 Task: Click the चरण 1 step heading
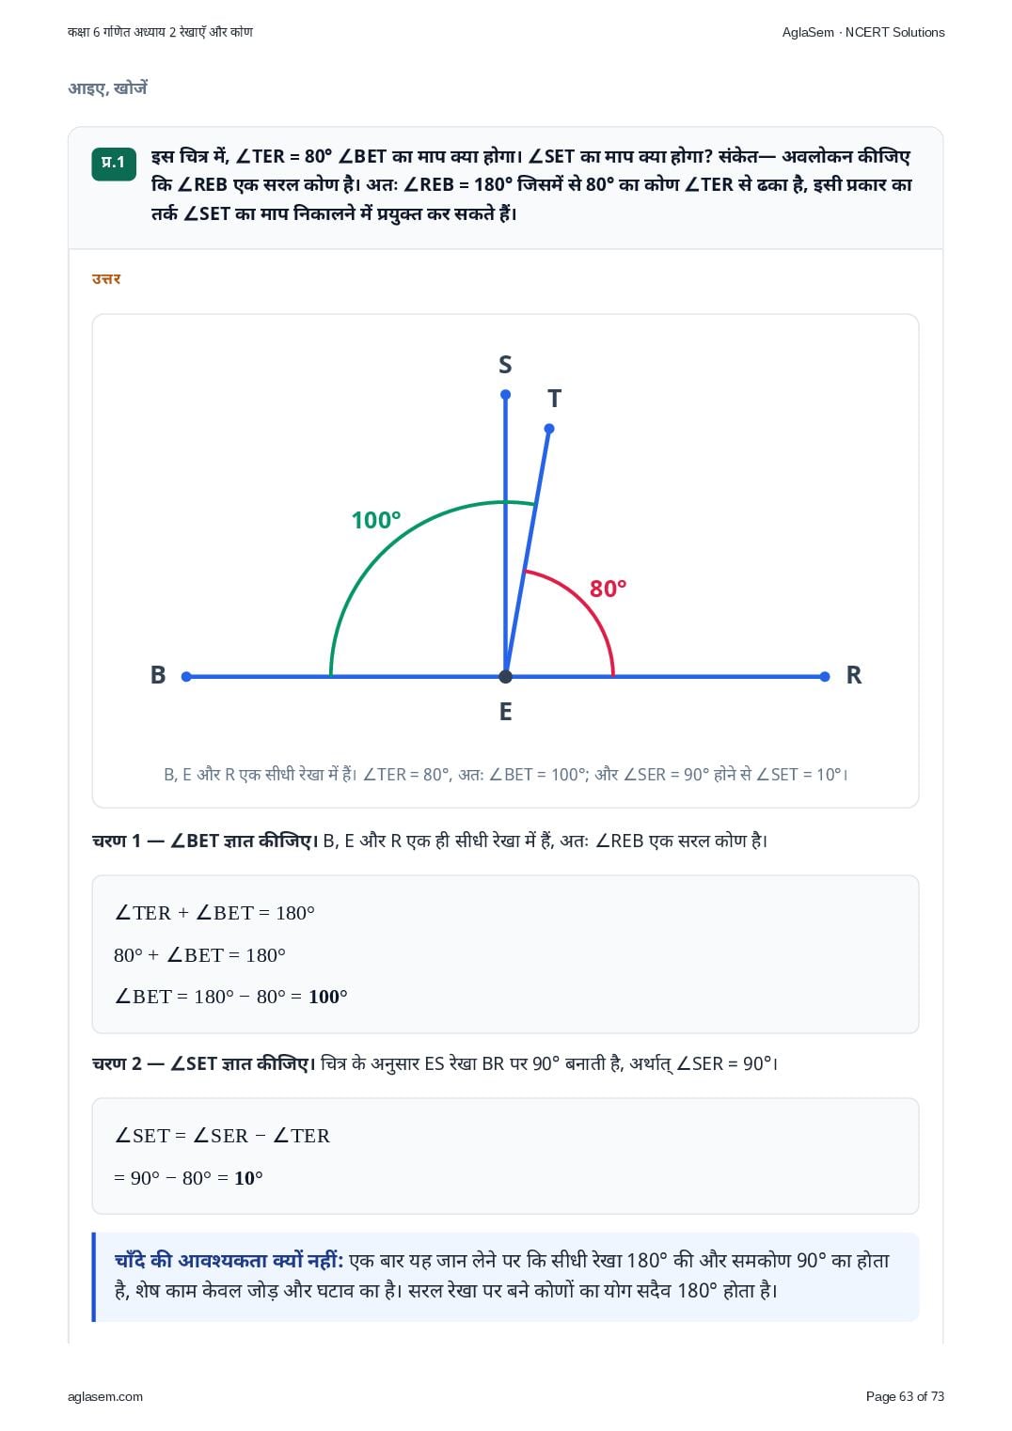pos(202,841)
